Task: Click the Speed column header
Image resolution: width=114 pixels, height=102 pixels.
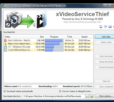Action: (x=84, y=37)
